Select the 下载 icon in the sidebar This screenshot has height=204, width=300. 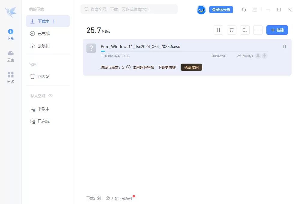tap(10, 34)
